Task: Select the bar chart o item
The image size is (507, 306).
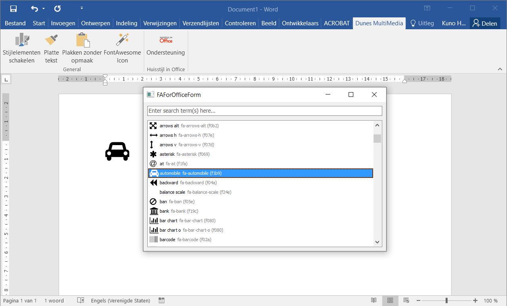Action: tap(260, 230)
